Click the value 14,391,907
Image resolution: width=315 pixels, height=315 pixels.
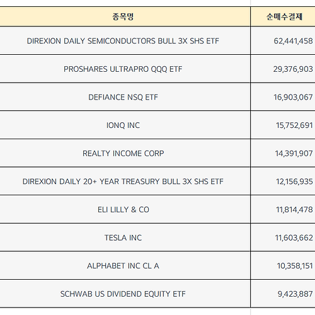294,154
